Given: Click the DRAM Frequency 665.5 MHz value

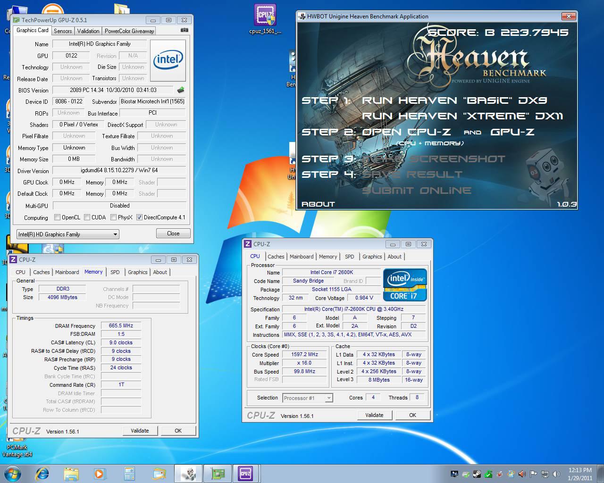Looking at the screenshot, I should tap(121, 325).
